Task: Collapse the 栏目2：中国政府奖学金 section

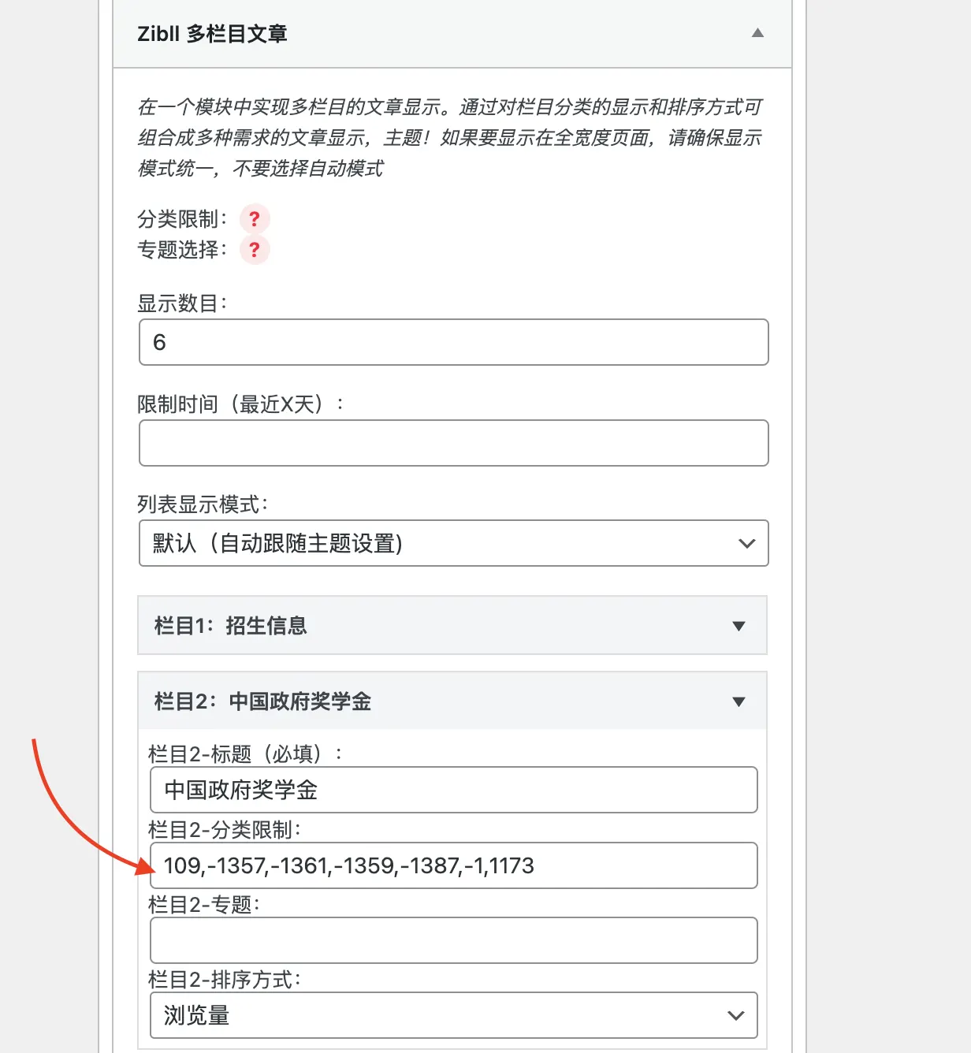Action: coord(452,701)
